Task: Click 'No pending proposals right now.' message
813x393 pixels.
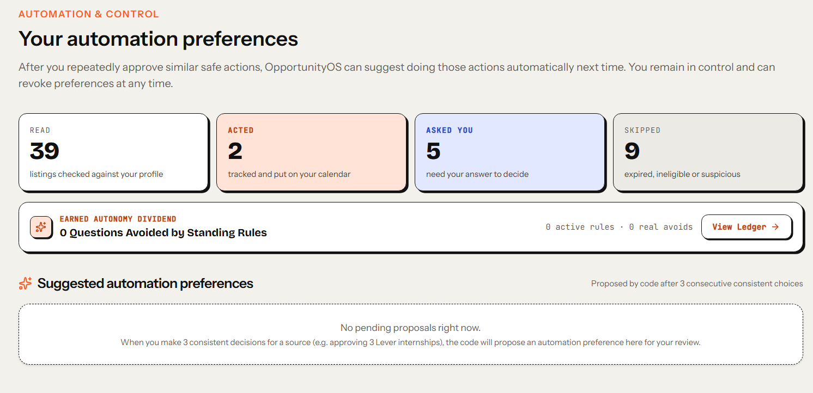Action: (410, 328)
